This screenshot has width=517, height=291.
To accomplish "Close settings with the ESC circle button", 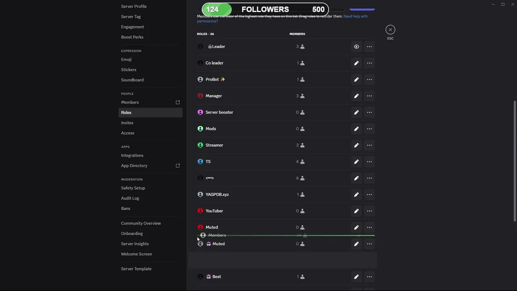I will [x=390, y=30].
